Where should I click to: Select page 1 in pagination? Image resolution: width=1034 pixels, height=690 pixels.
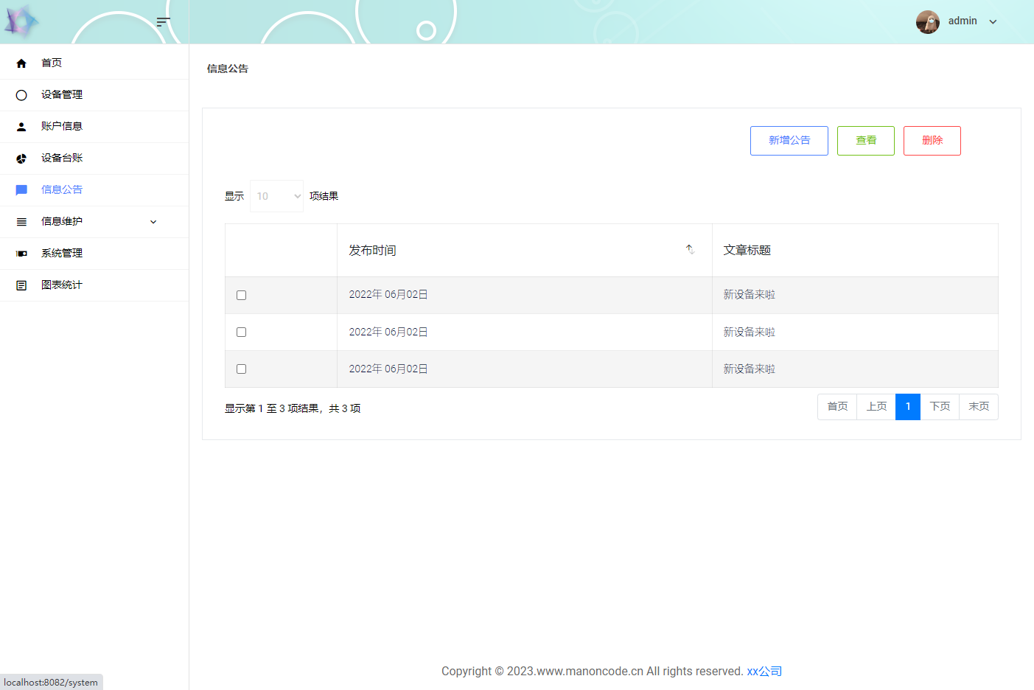click(908, 407)
